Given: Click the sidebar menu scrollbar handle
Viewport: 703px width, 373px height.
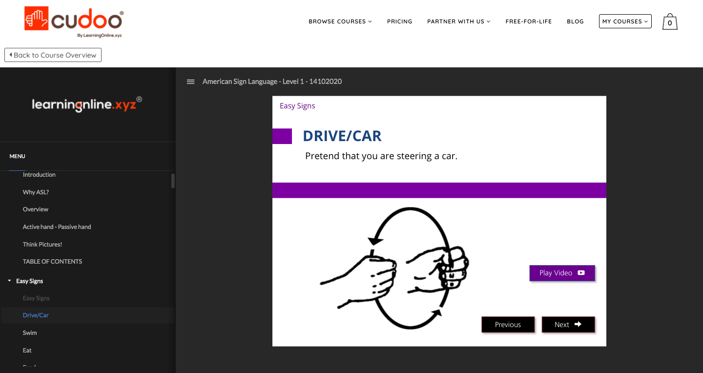Looking at the screenshot, I should (173, 181).
